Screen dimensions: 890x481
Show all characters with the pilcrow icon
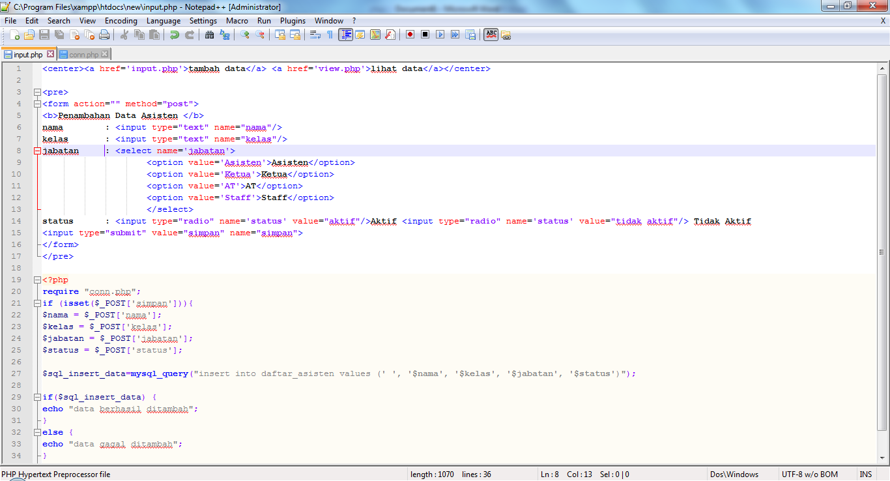(330, 35)
